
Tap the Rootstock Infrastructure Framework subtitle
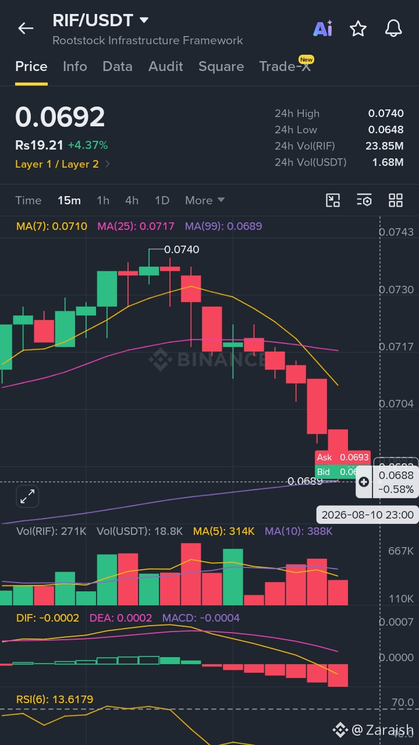tap(148, 41)
